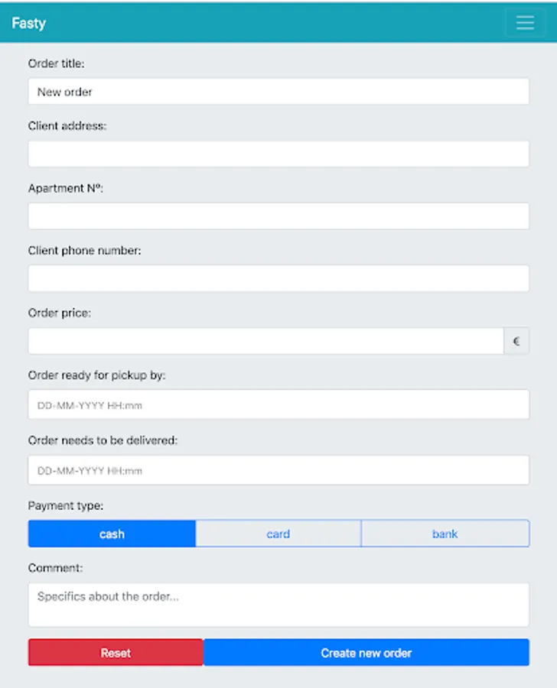Click the euro currency symbol addon
Screen dimensions: 557x688
click(x=516, y=342)
